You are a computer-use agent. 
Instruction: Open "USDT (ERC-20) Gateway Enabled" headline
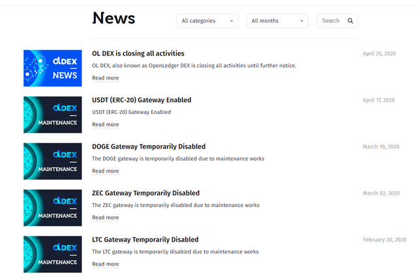[141, 100]
